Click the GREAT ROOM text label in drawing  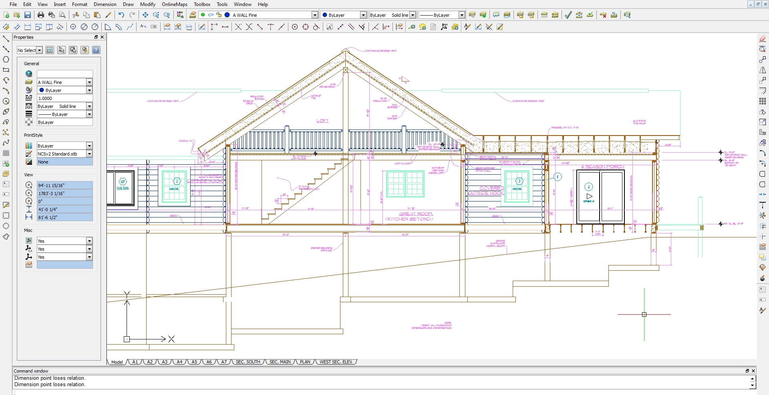tap(416, 214)
